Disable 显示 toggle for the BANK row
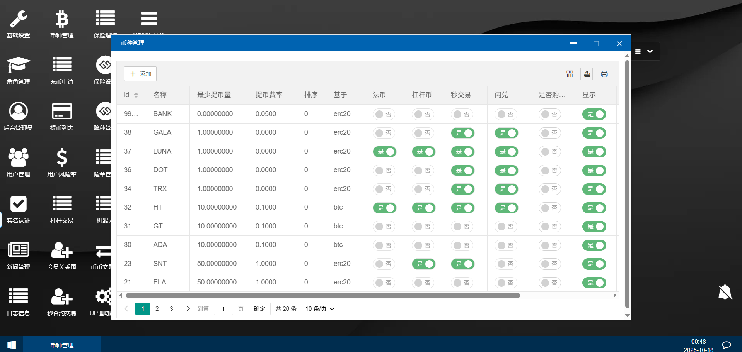The image size is (742, 352). (x=594, y=114)
